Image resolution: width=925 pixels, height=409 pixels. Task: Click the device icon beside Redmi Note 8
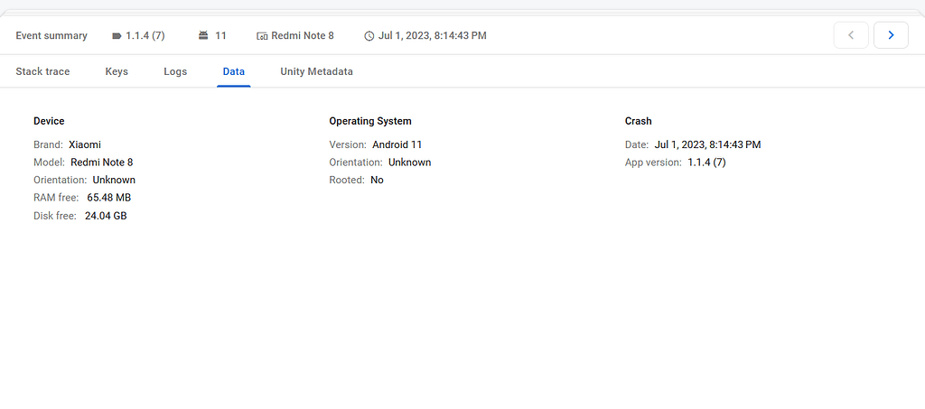click(263, 36)
